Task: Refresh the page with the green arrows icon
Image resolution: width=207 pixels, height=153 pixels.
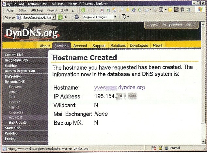Action: tap(108, 10)
